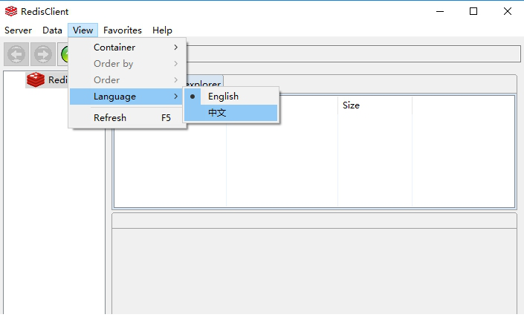Image resolution: width=524 pixels, height=326 pixels.
Task: Choose Refresh F5 from View menu
Action: click(127, 118)
